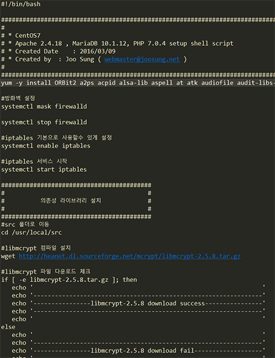This screenshot has width=275, height=358.
Task: Click the 의존성 라이브러리 설치 section header
Action: tap(71, 201)
